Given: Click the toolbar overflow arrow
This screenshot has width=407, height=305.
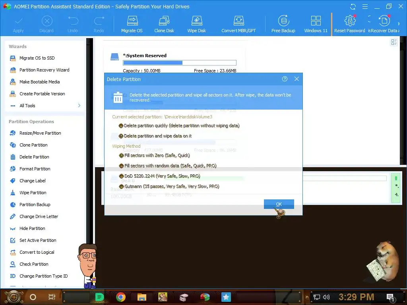Looking at the screenshot, I should pos(399,24).
